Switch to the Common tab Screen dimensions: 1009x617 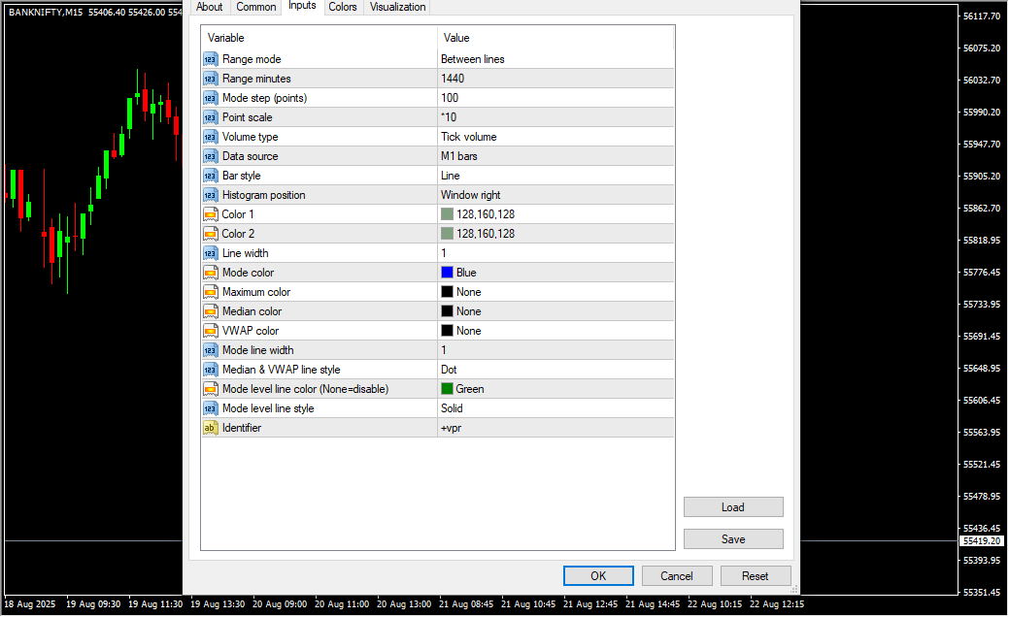pyautogui.click(x=256, y=7)
